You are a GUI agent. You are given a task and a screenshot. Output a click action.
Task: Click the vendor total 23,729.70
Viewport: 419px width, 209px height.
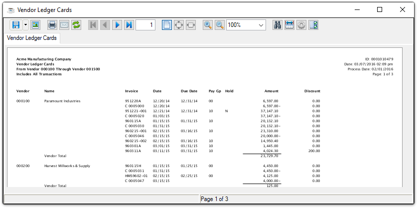[x=269, y=156]
